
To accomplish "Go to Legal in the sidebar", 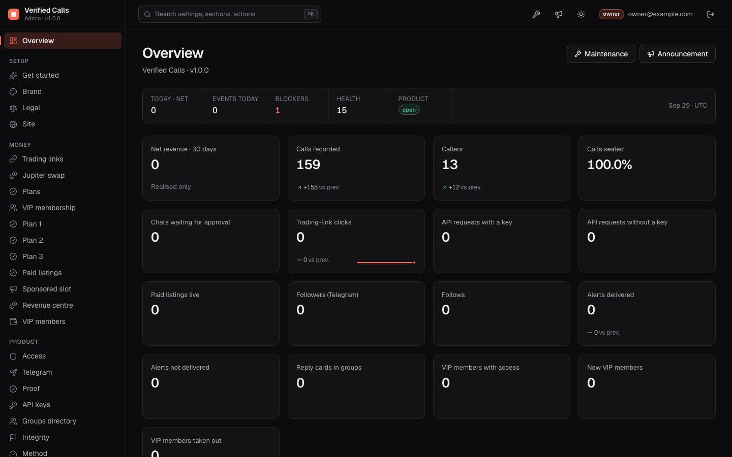I will [63, 108].
